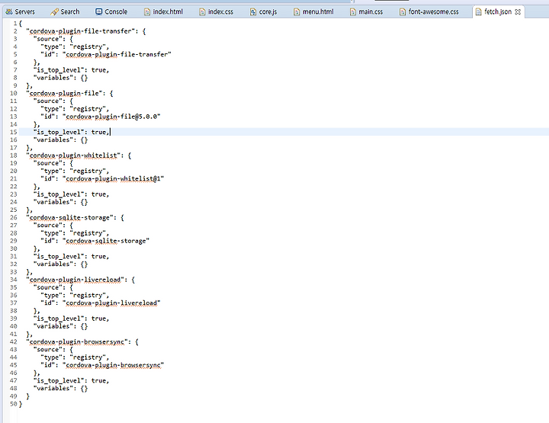
Task: Switch to index.html editor tab
Action: coord(163,12)
